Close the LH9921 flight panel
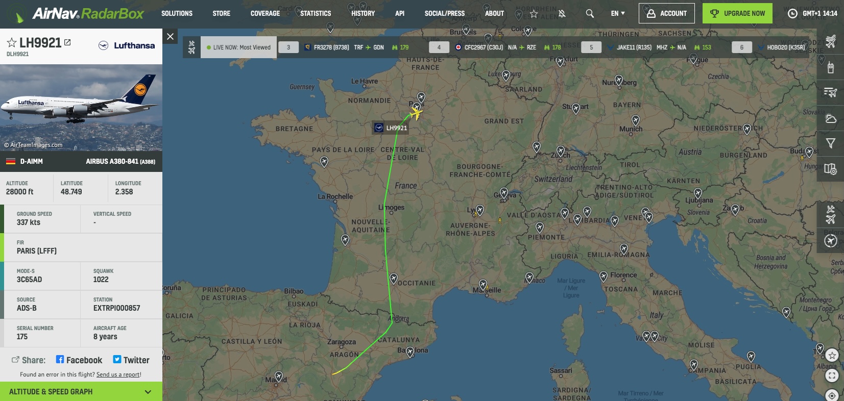Screen dimensions: 844x401 pyautogui.click(x=170, y=36)
